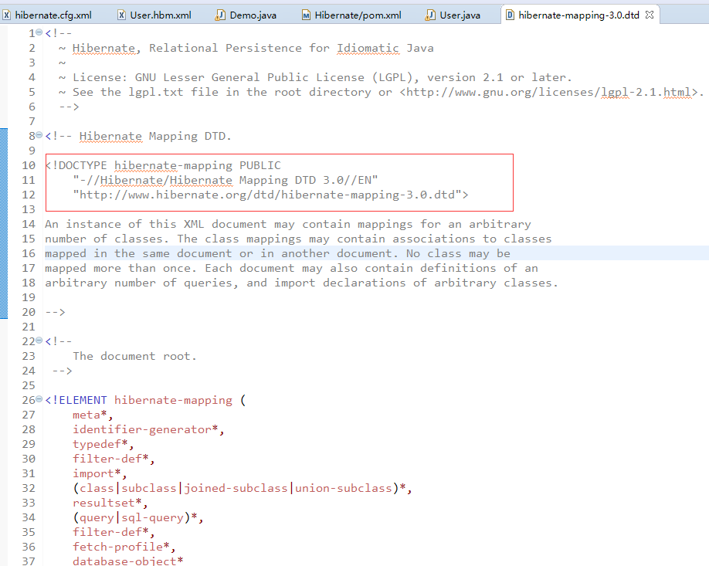The height and width of the screenshot is (566, 709).
Task: Click the Java file icon on Demo.java tab
Action: (220, 15)
